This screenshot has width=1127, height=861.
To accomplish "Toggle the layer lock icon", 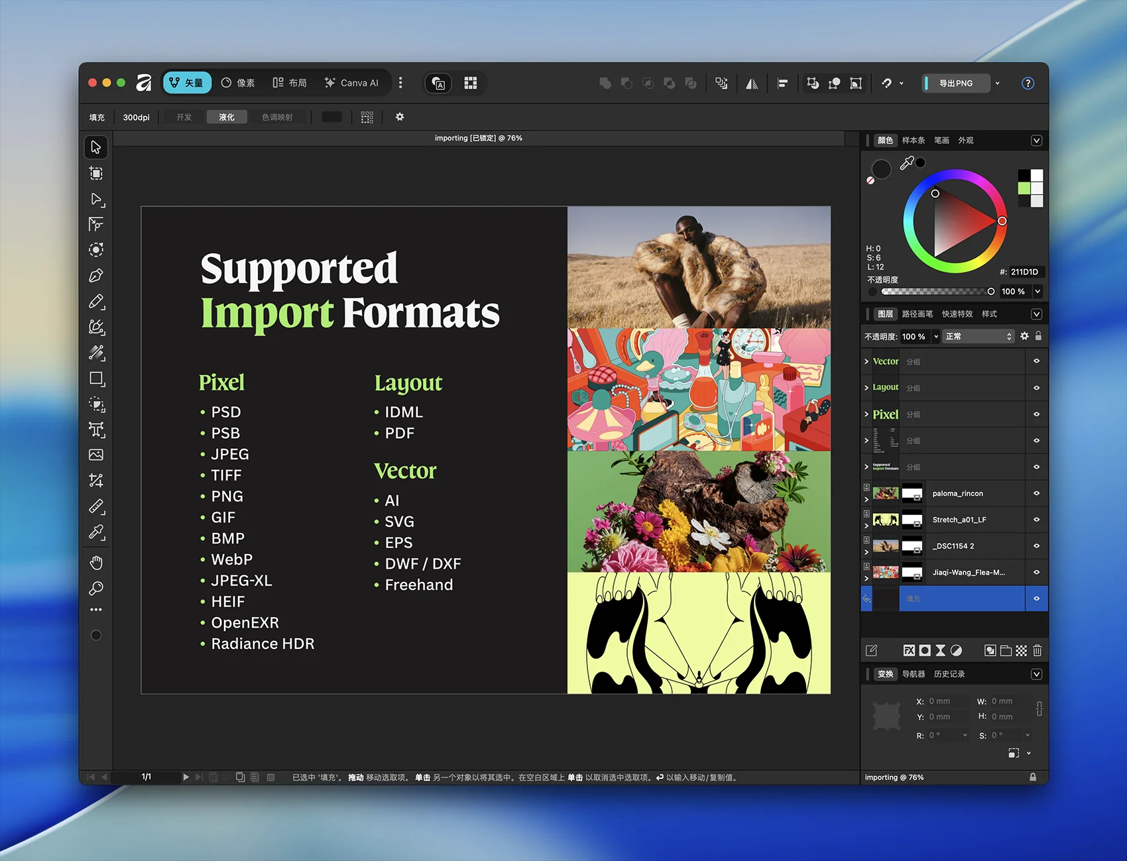I will click(1038, 336).
